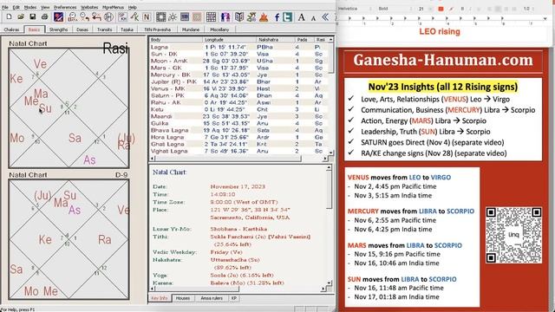Open the Websites menu
The image size is (555, 312).
click(x=89, y=7)
